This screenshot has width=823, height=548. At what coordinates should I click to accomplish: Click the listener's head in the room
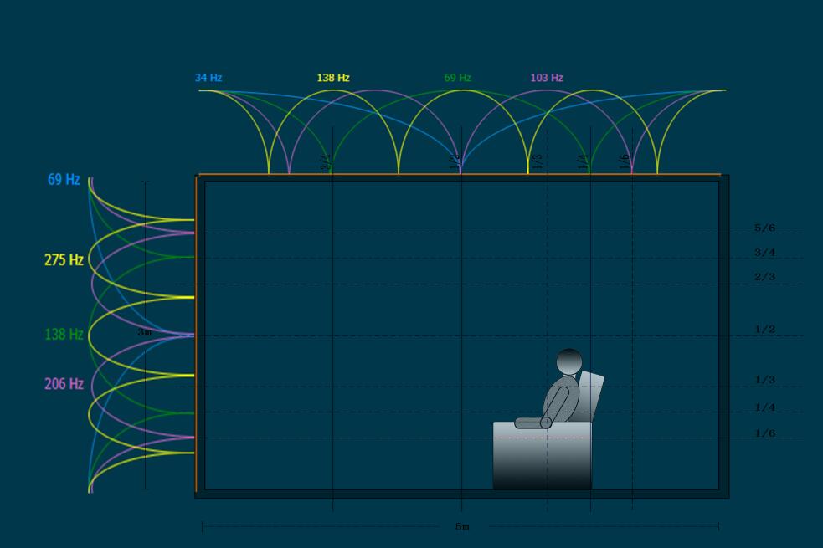tap(569, 361)
